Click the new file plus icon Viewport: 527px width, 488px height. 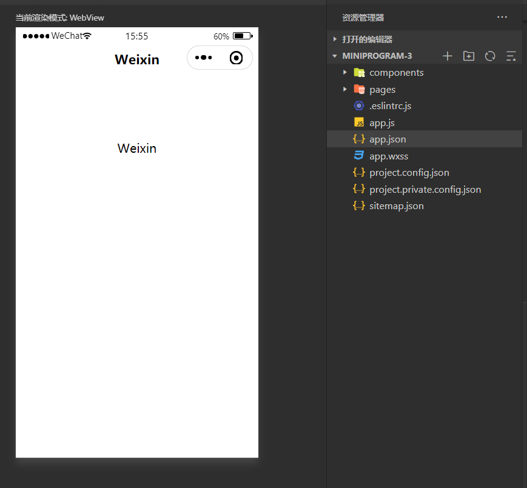[x=448, y=56]
